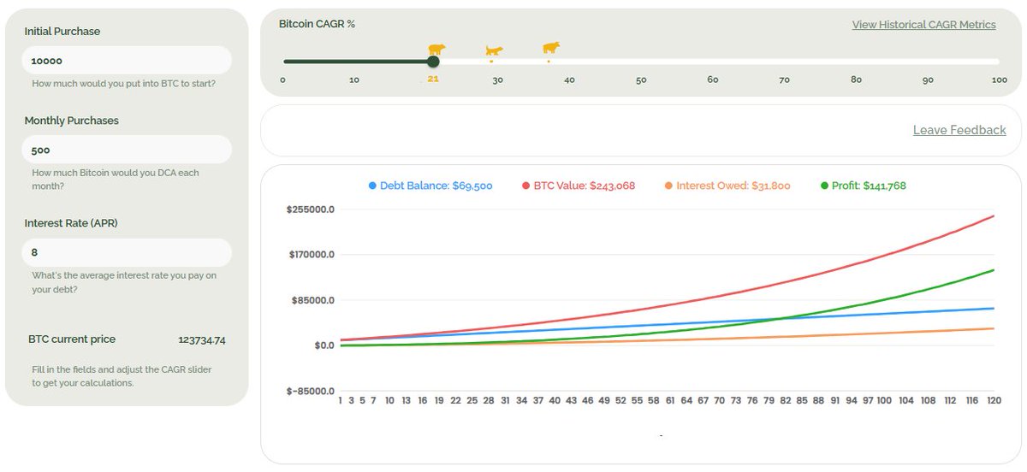Click the $-85000.0 y-axis label
The width and height of the screenshot is (1027, 472).
(x=311, y=391)
